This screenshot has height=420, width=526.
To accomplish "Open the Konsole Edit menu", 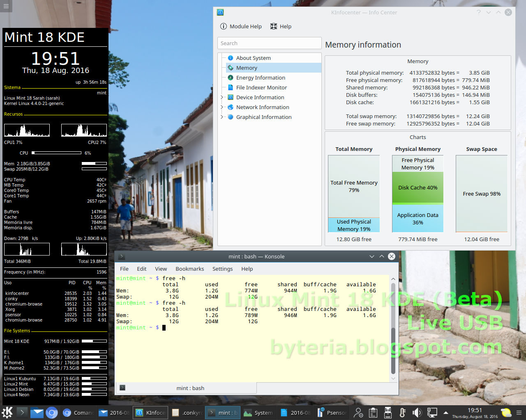I will coord(142,269).
